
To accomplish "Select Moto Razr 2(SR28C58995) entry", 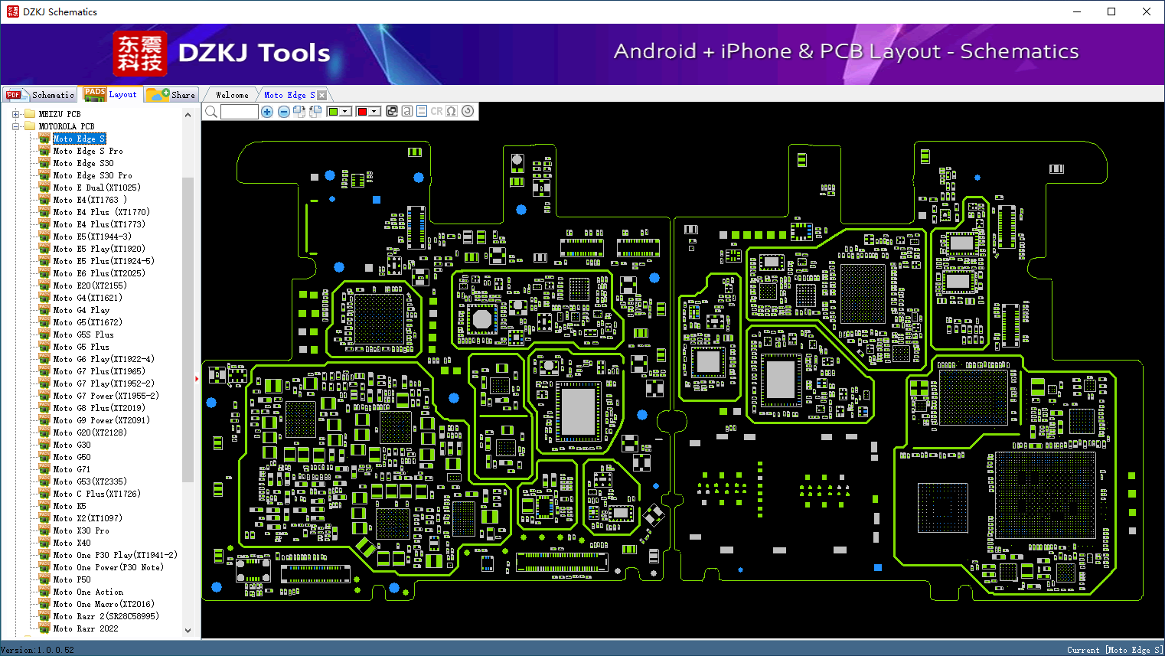I will coord(106,616).
